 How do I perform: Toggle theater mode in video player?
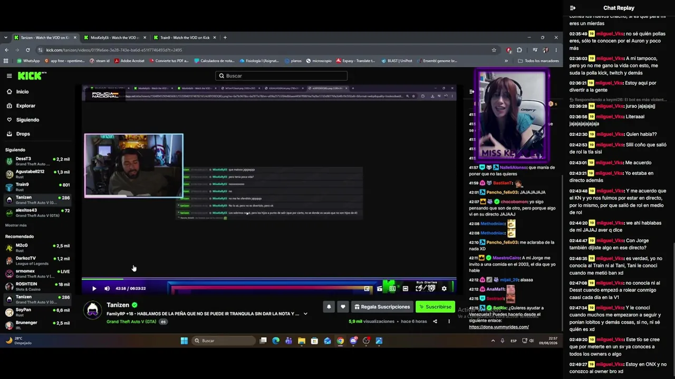(405, 288)
